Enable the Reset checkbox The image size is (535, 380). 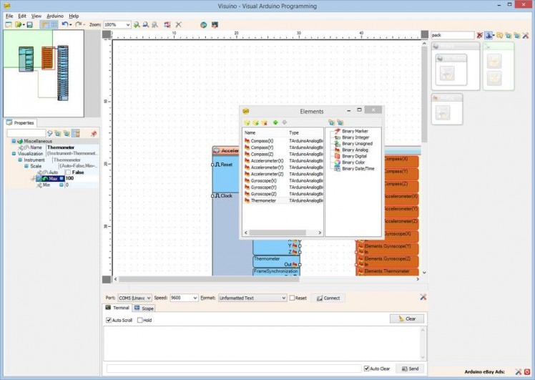pos(293,298)
